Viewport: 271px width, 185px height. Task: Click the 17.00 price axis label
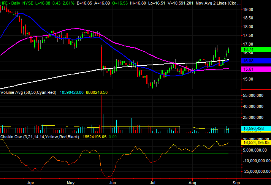(x=248, y=44)
